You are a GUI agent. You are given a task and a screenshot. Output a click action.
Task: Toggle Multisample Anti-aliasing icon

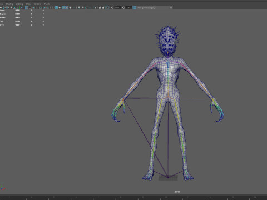86,8
